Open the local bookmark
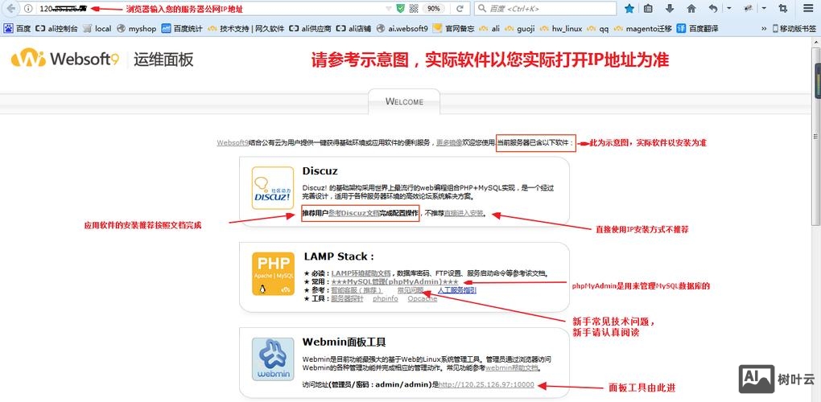Image resolution: width=821 pixels, height=402 pixels. (97, 29)
